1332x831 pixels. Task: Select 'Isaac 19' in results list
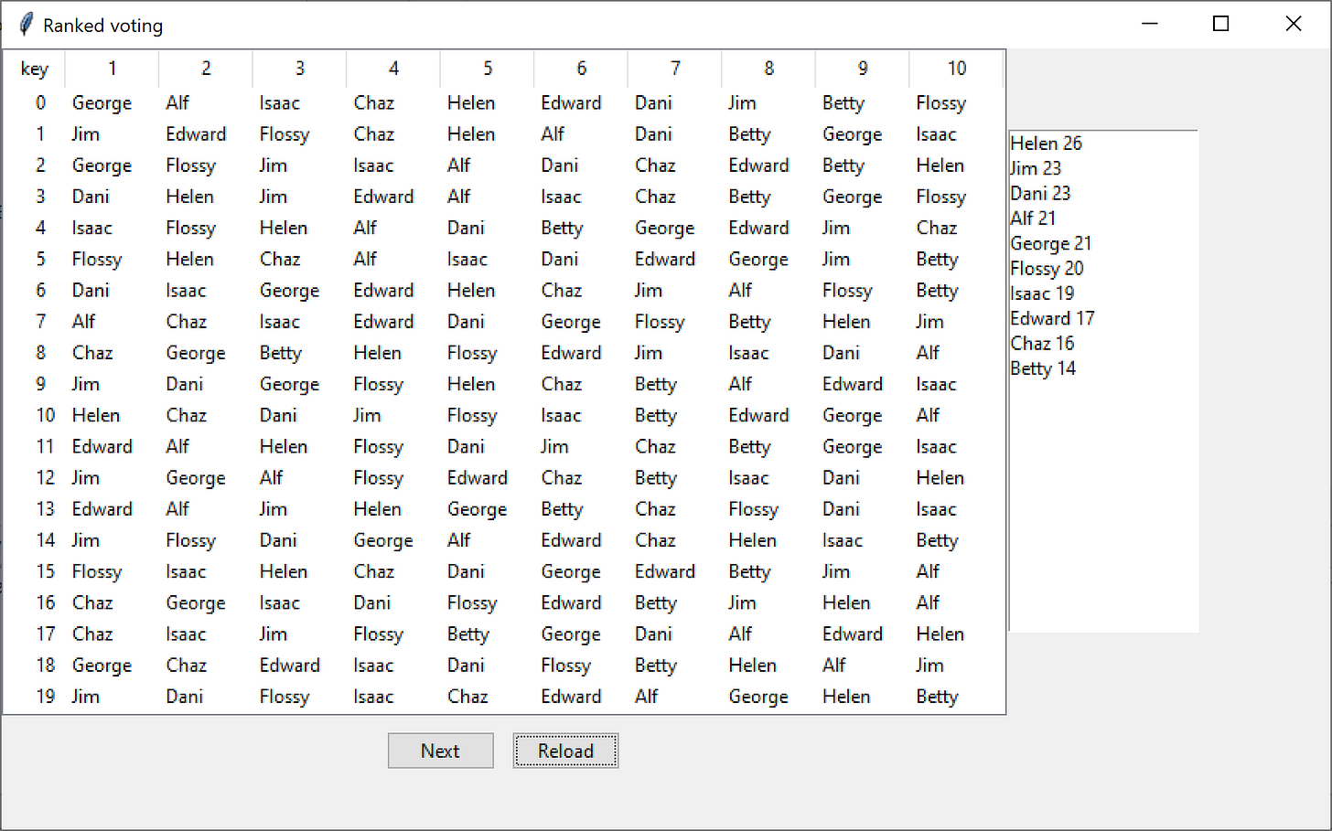click(x=1042, y=293)
